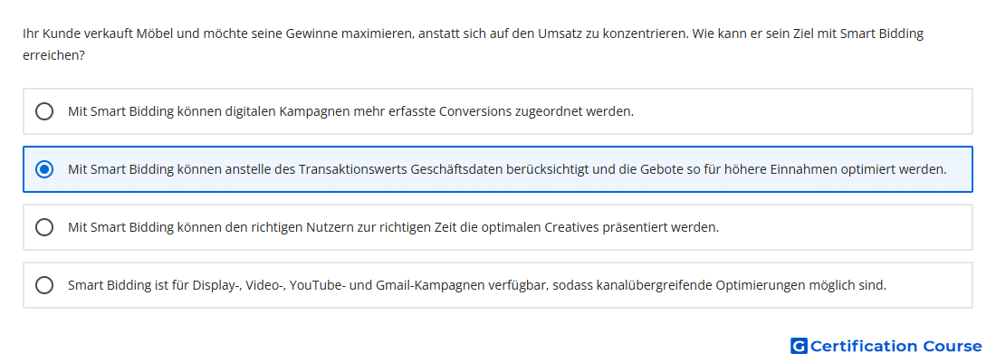This screenshot has width=996, height=363.
Task: Open the 'Certification Course' link text
Action: 896,346
